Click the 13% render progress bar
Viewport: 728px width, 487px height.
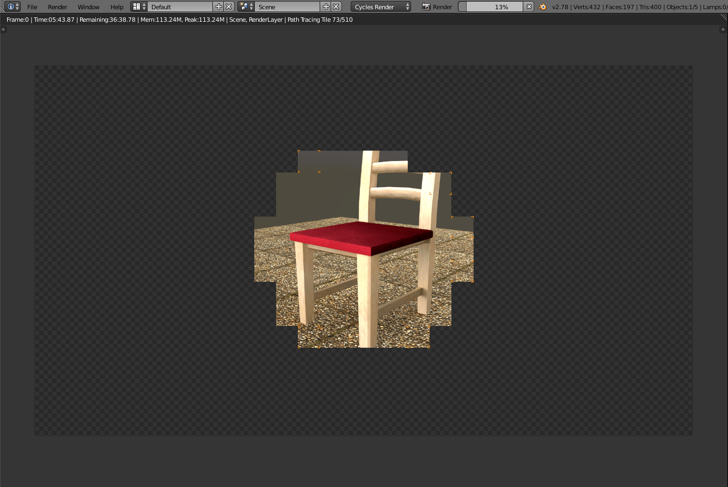click(493, 7)
